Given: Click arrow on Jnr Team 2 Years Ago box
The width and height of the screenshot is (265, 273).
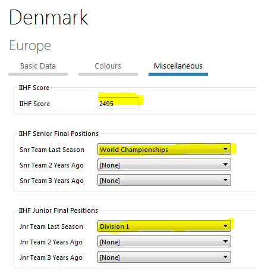Looking at the screenshot, I should click(x=225, y=241).
